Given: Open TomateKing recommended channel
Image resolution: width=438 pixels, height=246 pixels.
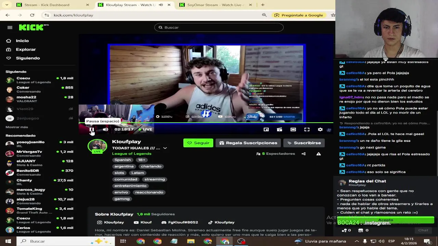Looking at the screenshot, I should [x=40, y=210].
